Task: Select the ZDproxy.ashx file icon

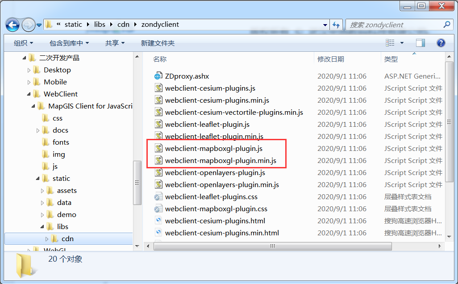Action: [158, 76]
